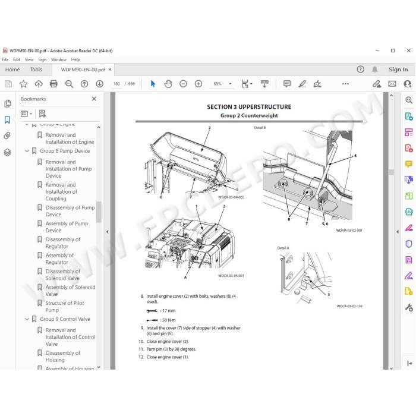416x416 pixels.
Task: Activate the selection arrow tool
Action: click(153, 84)
